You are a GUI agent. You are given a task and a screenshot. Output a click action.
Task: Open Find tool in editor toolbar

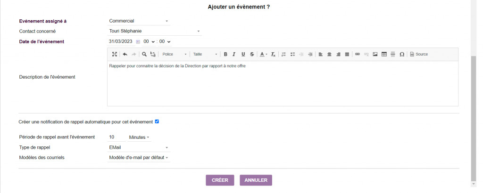(x=144, y=54)
